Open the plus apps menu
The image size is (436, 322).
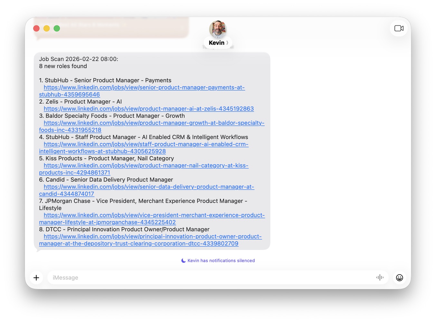[x=36, y=278]
